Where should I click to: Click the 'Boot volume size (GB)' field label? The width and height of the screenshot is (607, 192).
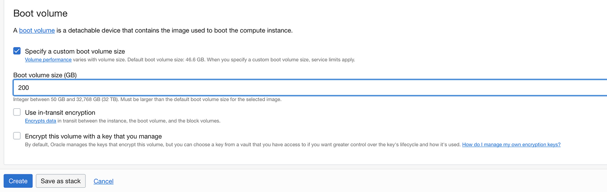(45, 75)
